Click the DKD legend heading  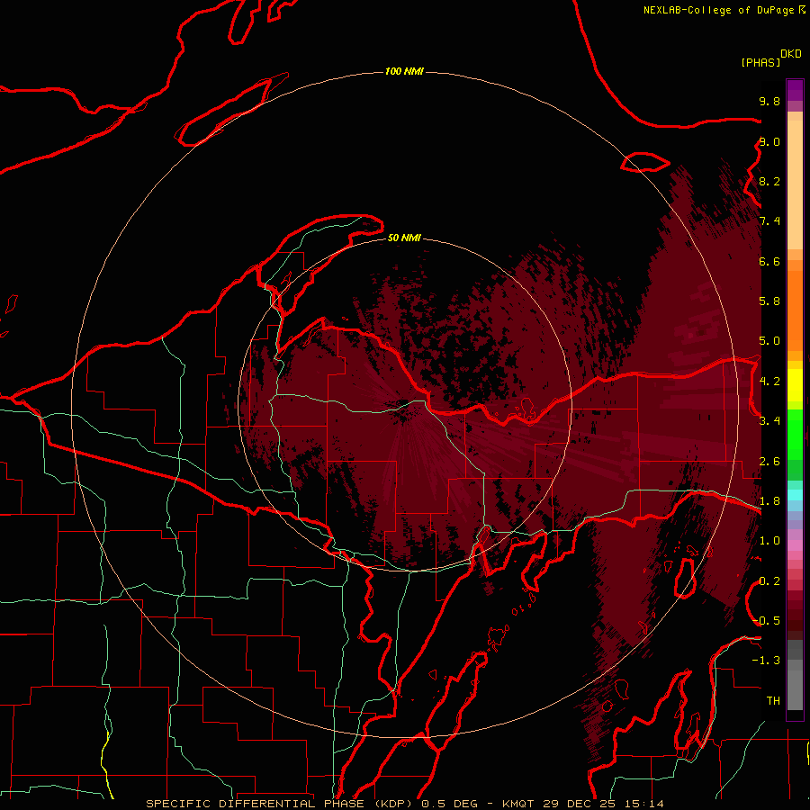[x=791, y=54]
